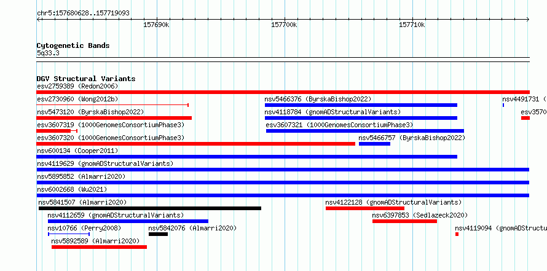Select the short red esv3607319 bar

pos(57,131)
